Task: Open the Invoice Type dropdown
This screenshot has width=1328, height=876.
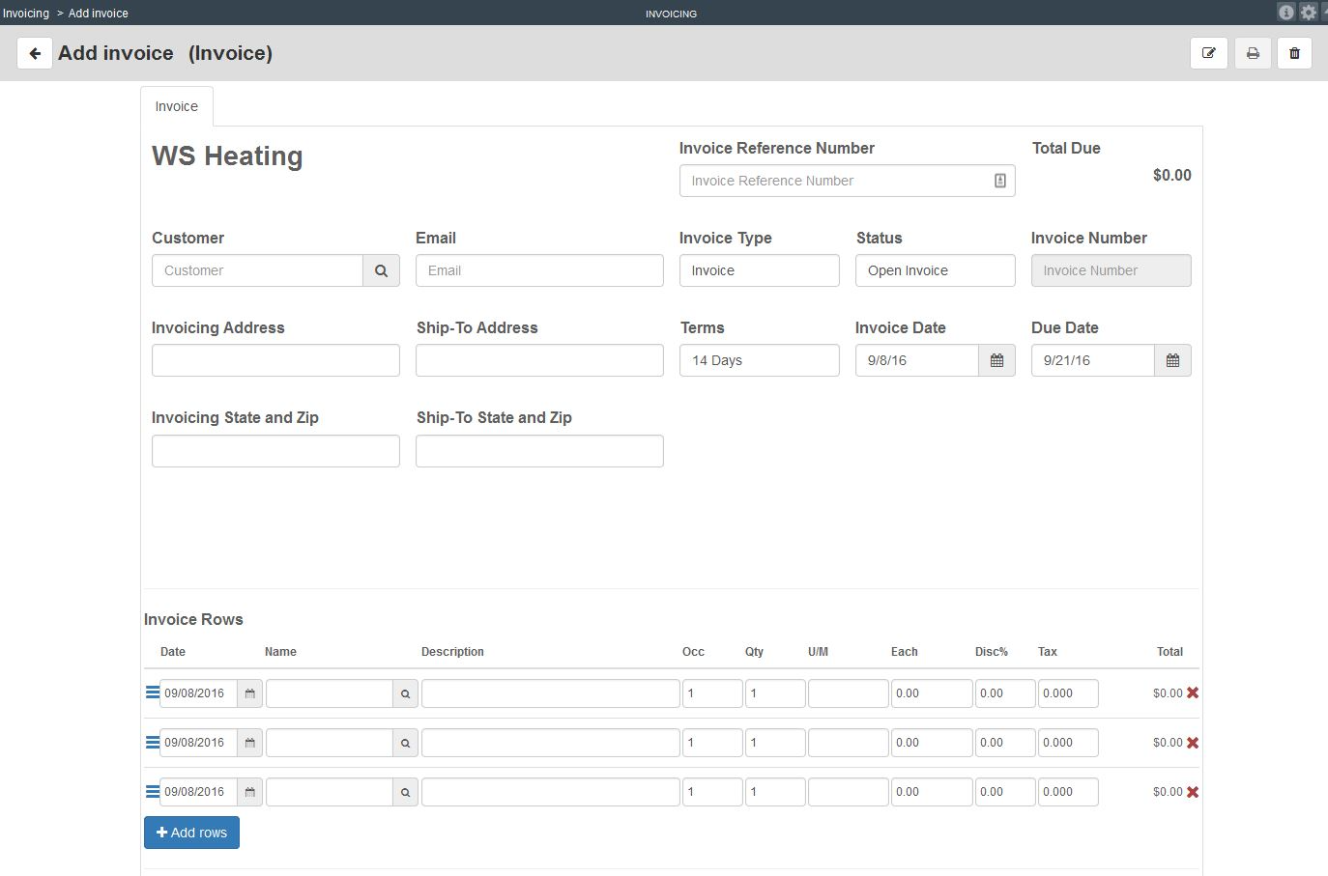Action: click(760, 270)
